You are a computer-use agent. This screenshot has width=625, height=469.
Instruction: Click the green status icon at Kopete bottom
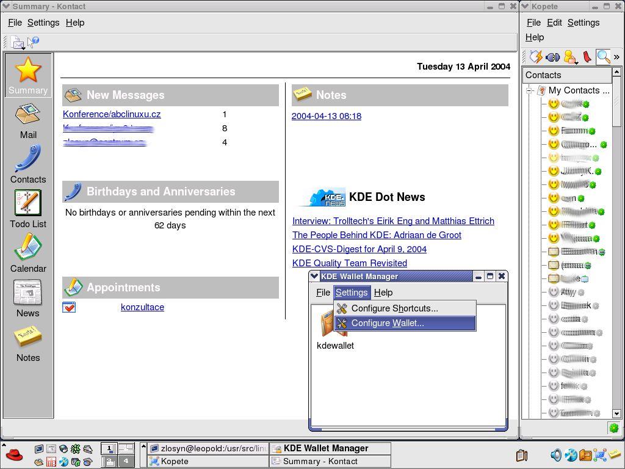614,428
